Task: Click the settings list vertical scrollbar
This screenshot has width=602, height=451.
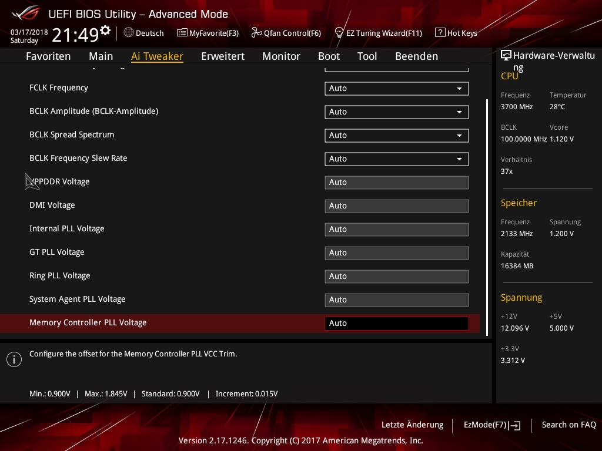Action: click(x=487, y=217)
